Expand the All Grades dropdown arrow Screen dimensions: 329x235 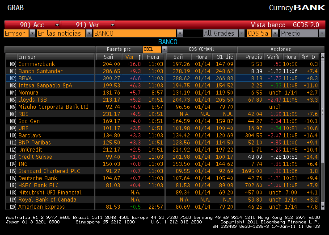[241, 33]
